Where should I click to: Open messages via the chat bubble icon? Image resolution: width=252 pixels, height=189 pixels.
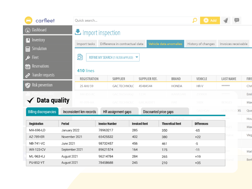(x=237, y=20)
